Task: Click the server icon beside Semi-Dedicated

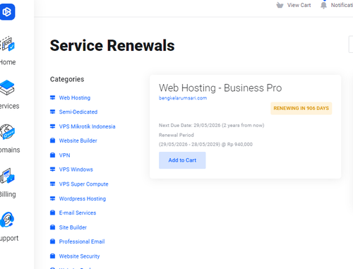Action: point(52,112)
